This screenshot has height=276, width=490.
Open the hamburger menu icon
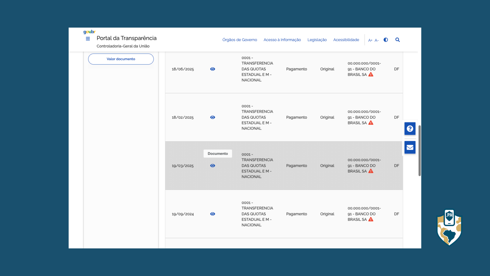(88, 39)
